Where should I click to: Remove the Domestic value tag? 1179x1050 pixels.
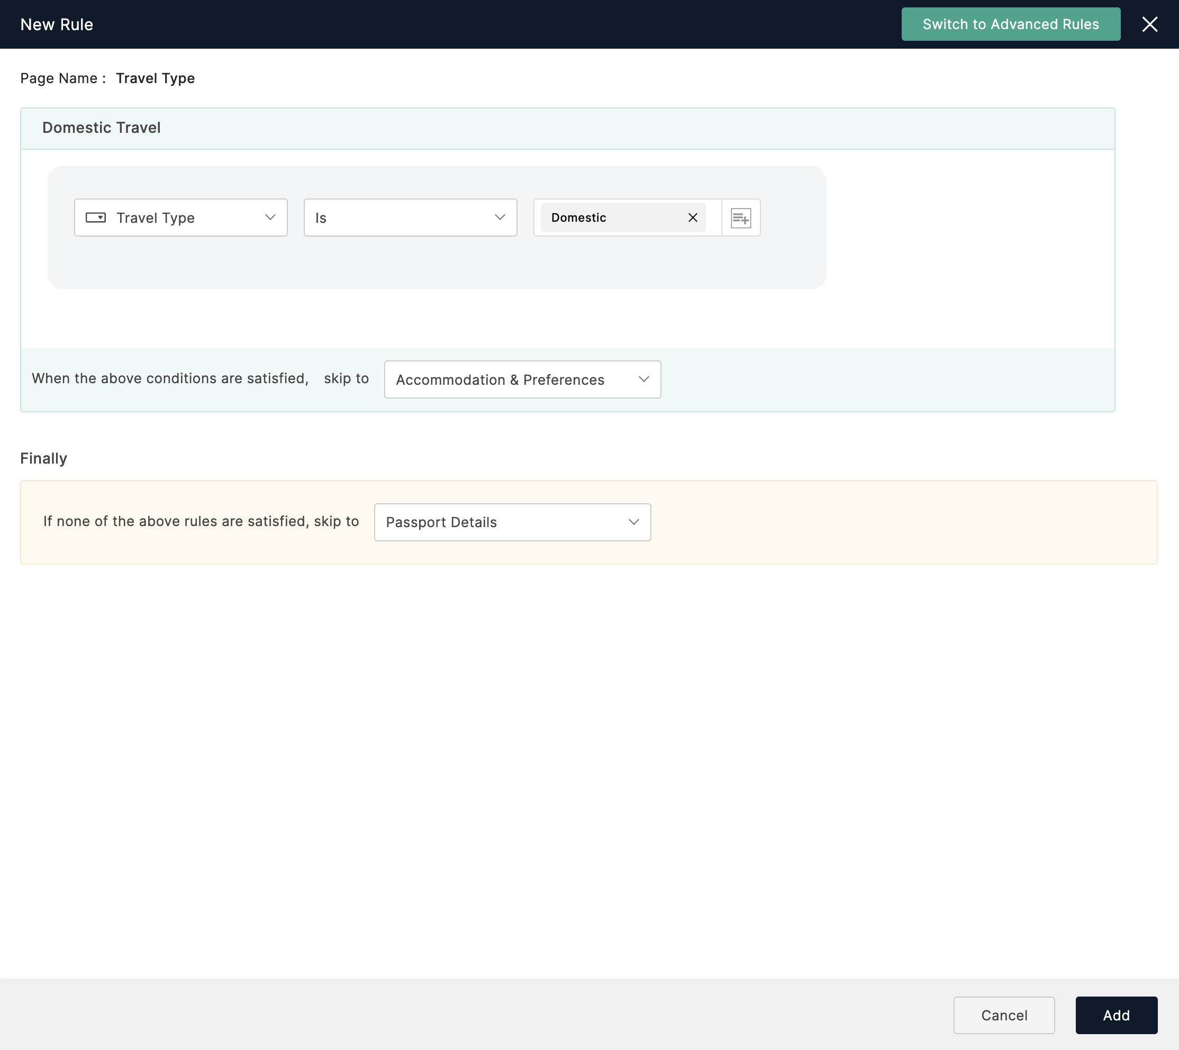pos(693,218)
